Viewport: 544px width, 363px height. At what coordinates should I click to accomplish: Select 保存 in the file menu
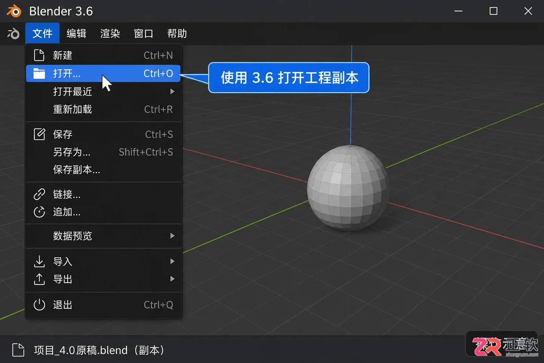(x=103, y=134)
